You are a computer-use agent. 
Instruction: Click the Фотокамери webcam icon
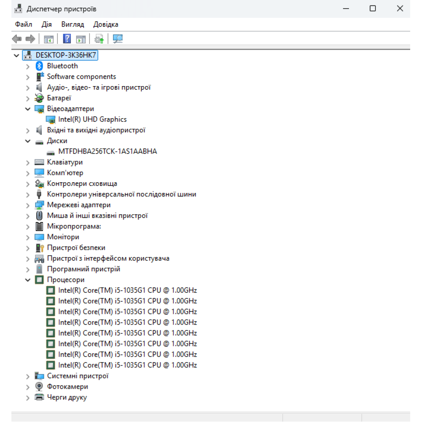39,387
